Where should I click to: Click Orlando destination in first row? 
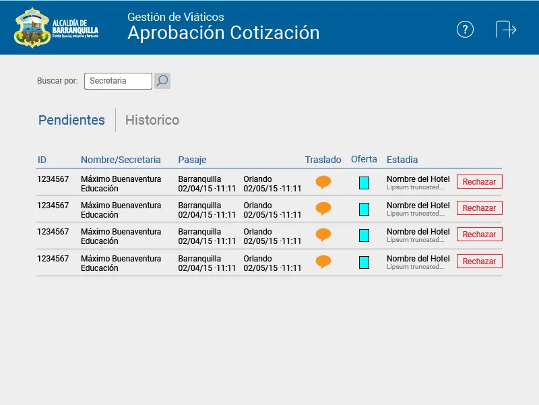coord(258,179)
